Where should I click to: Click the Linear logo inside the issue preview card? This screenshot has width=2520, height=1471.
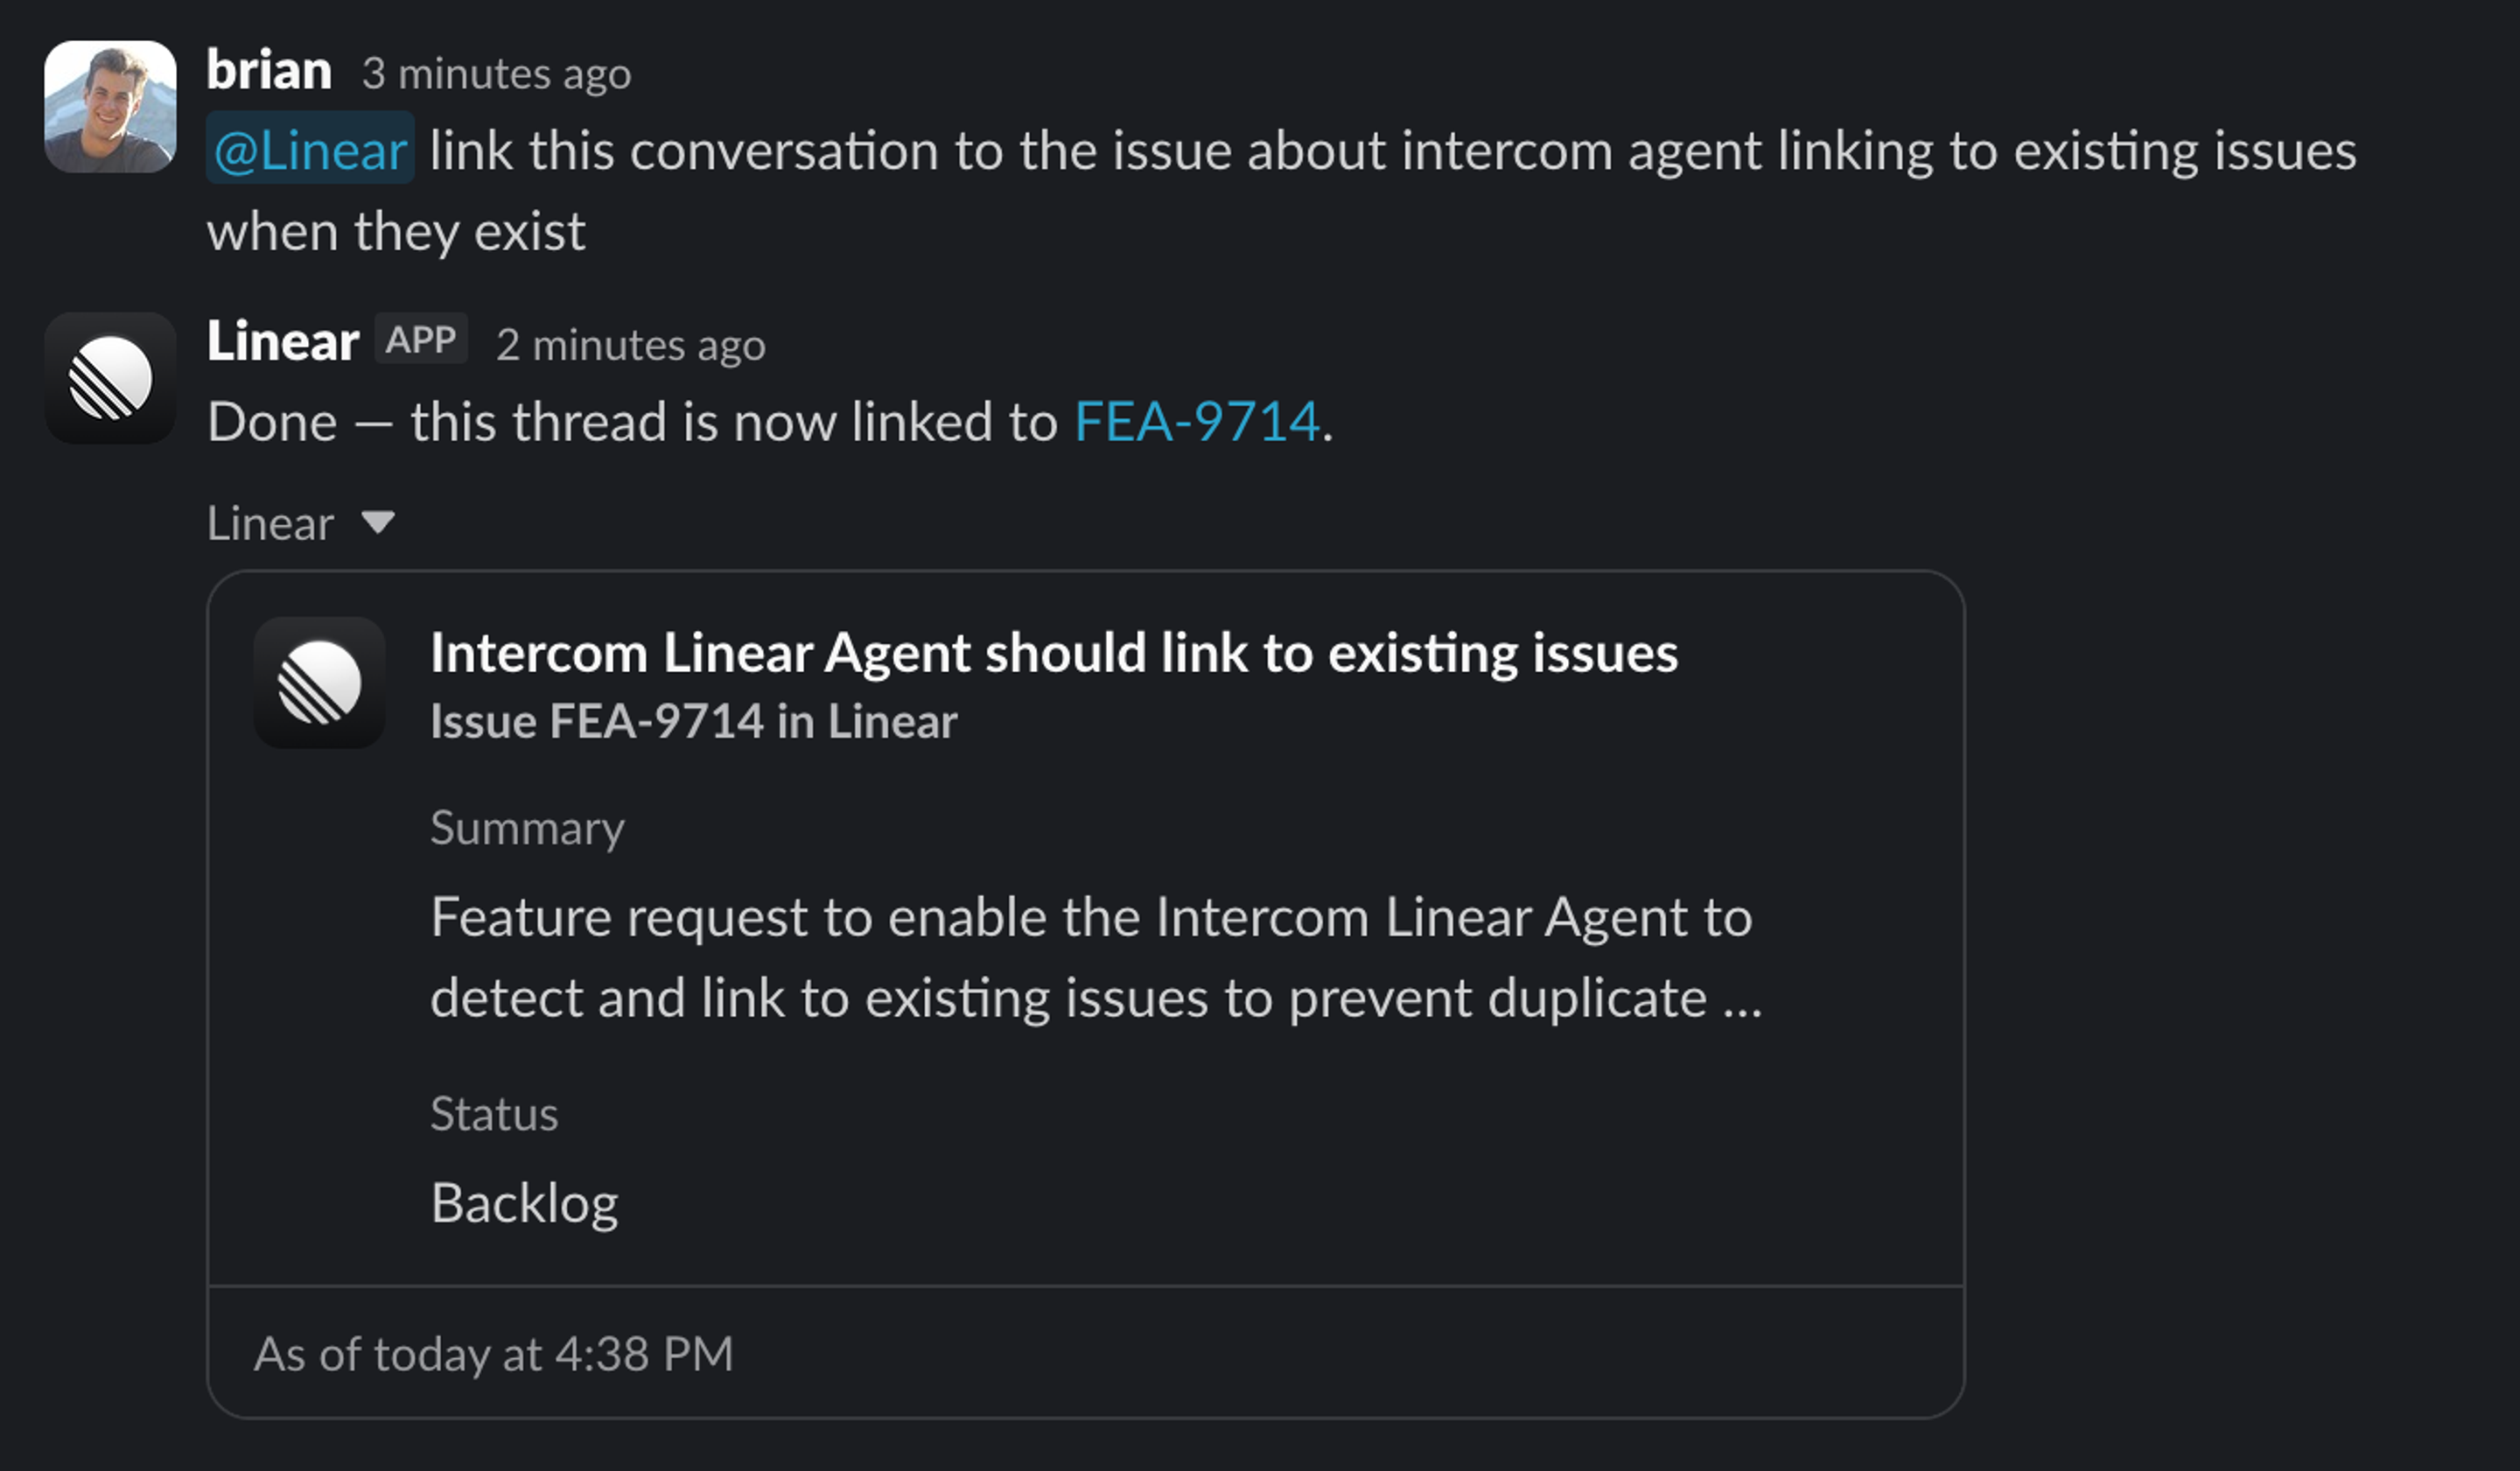coord(318,684)
